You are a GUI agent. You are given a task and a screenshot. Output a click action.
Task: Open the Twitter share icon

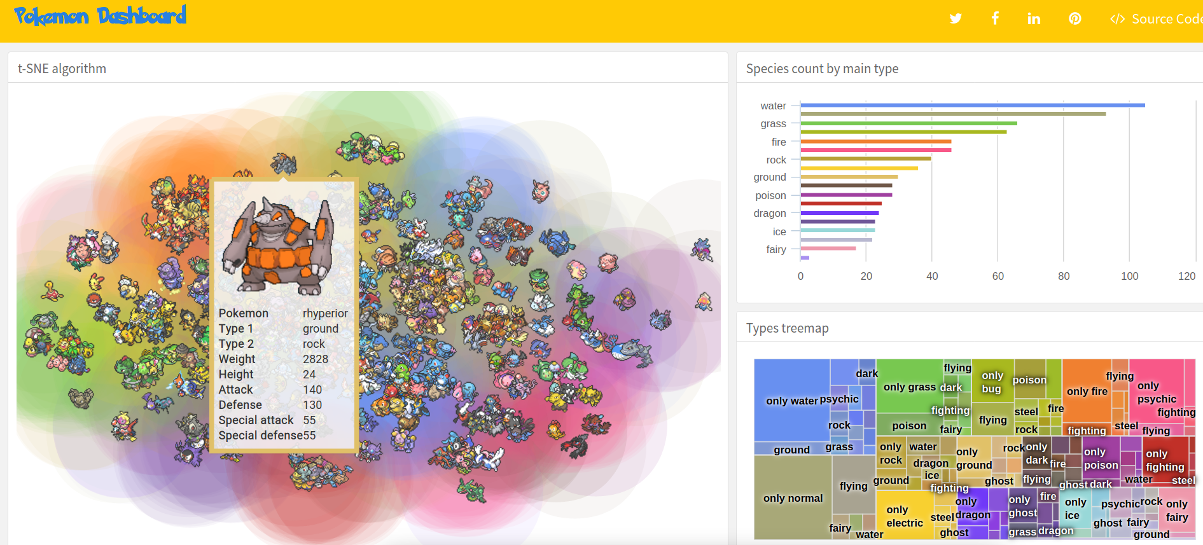click(x=956, y=18)
